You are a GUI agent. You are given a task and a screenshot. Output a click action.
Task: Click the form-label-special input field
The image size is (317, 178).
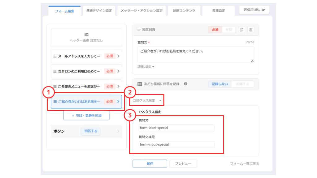coord(176,128)
